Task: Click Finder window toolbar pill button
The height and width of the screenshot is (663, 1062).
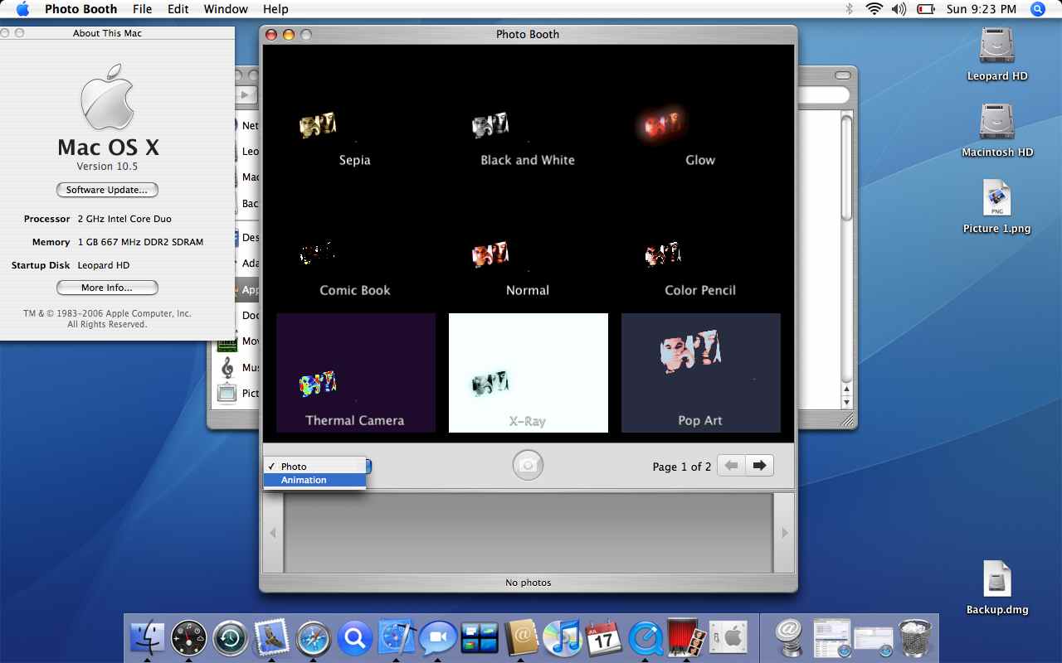Action: tap(843, 75)
